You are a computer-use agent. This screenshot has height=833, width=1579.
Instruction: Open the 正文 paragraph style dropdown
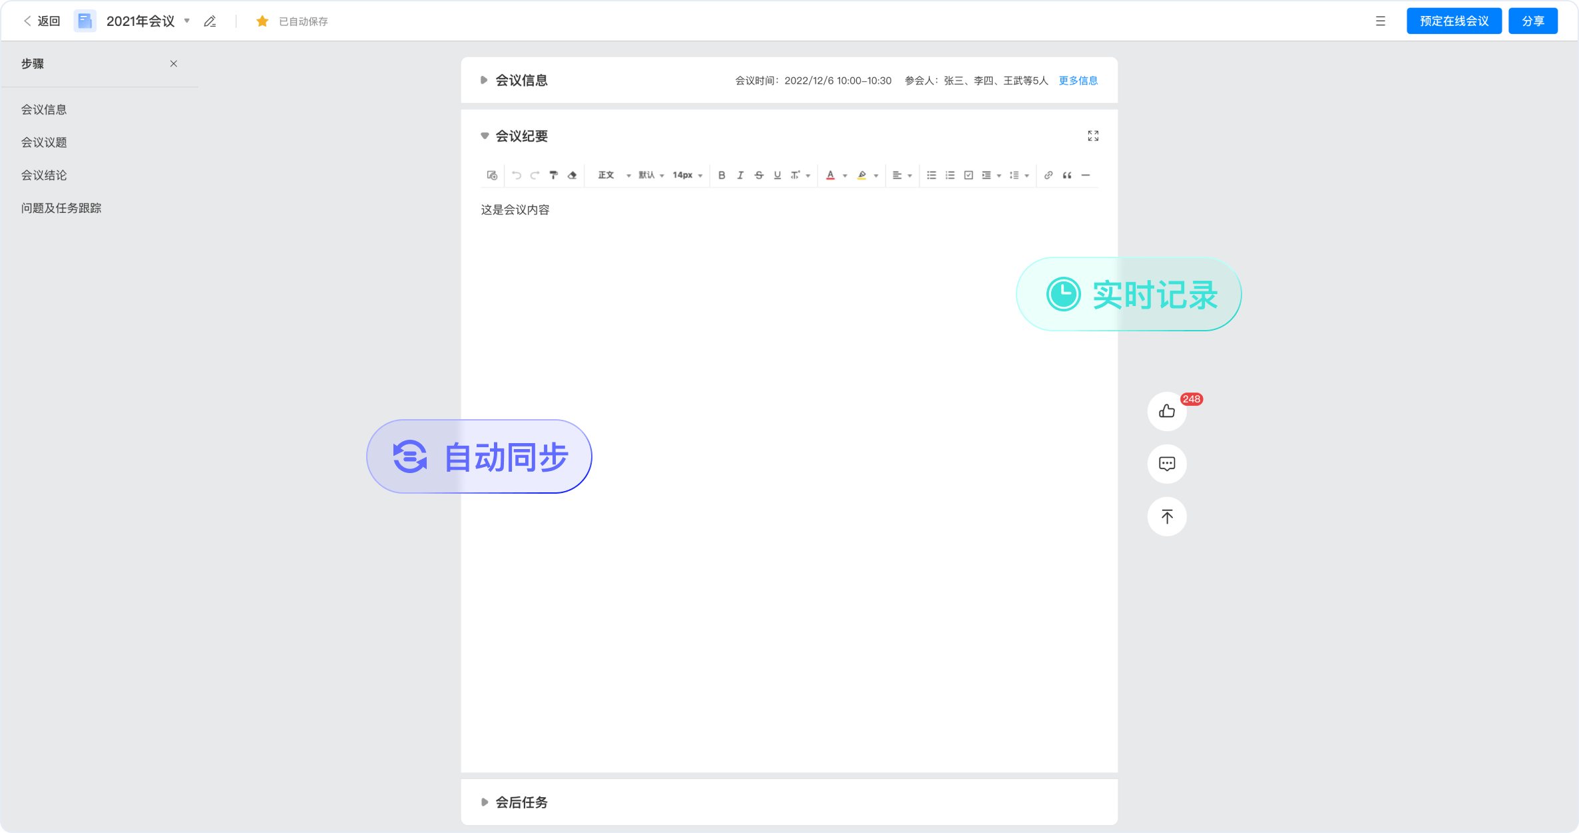613,175
